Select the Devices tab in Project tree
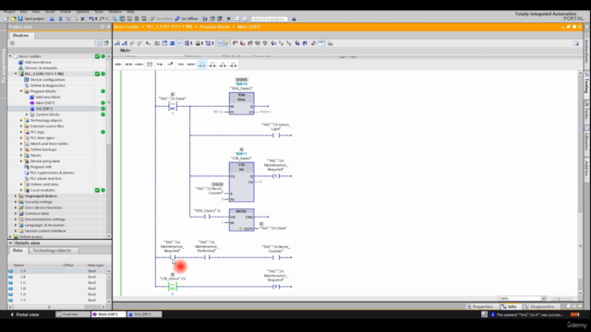 [x=20, y=35]
